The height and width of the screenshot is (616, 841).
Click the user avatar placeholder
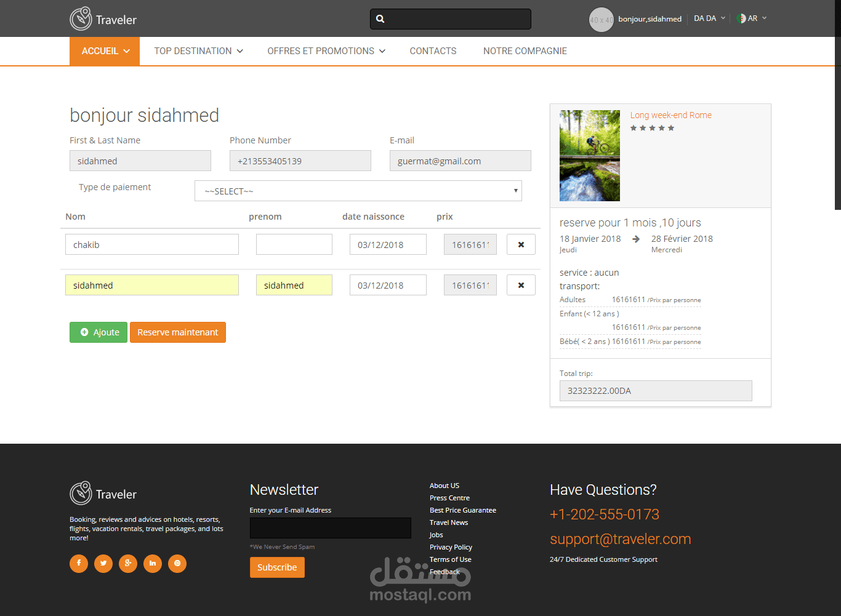[x=601, y=20]
